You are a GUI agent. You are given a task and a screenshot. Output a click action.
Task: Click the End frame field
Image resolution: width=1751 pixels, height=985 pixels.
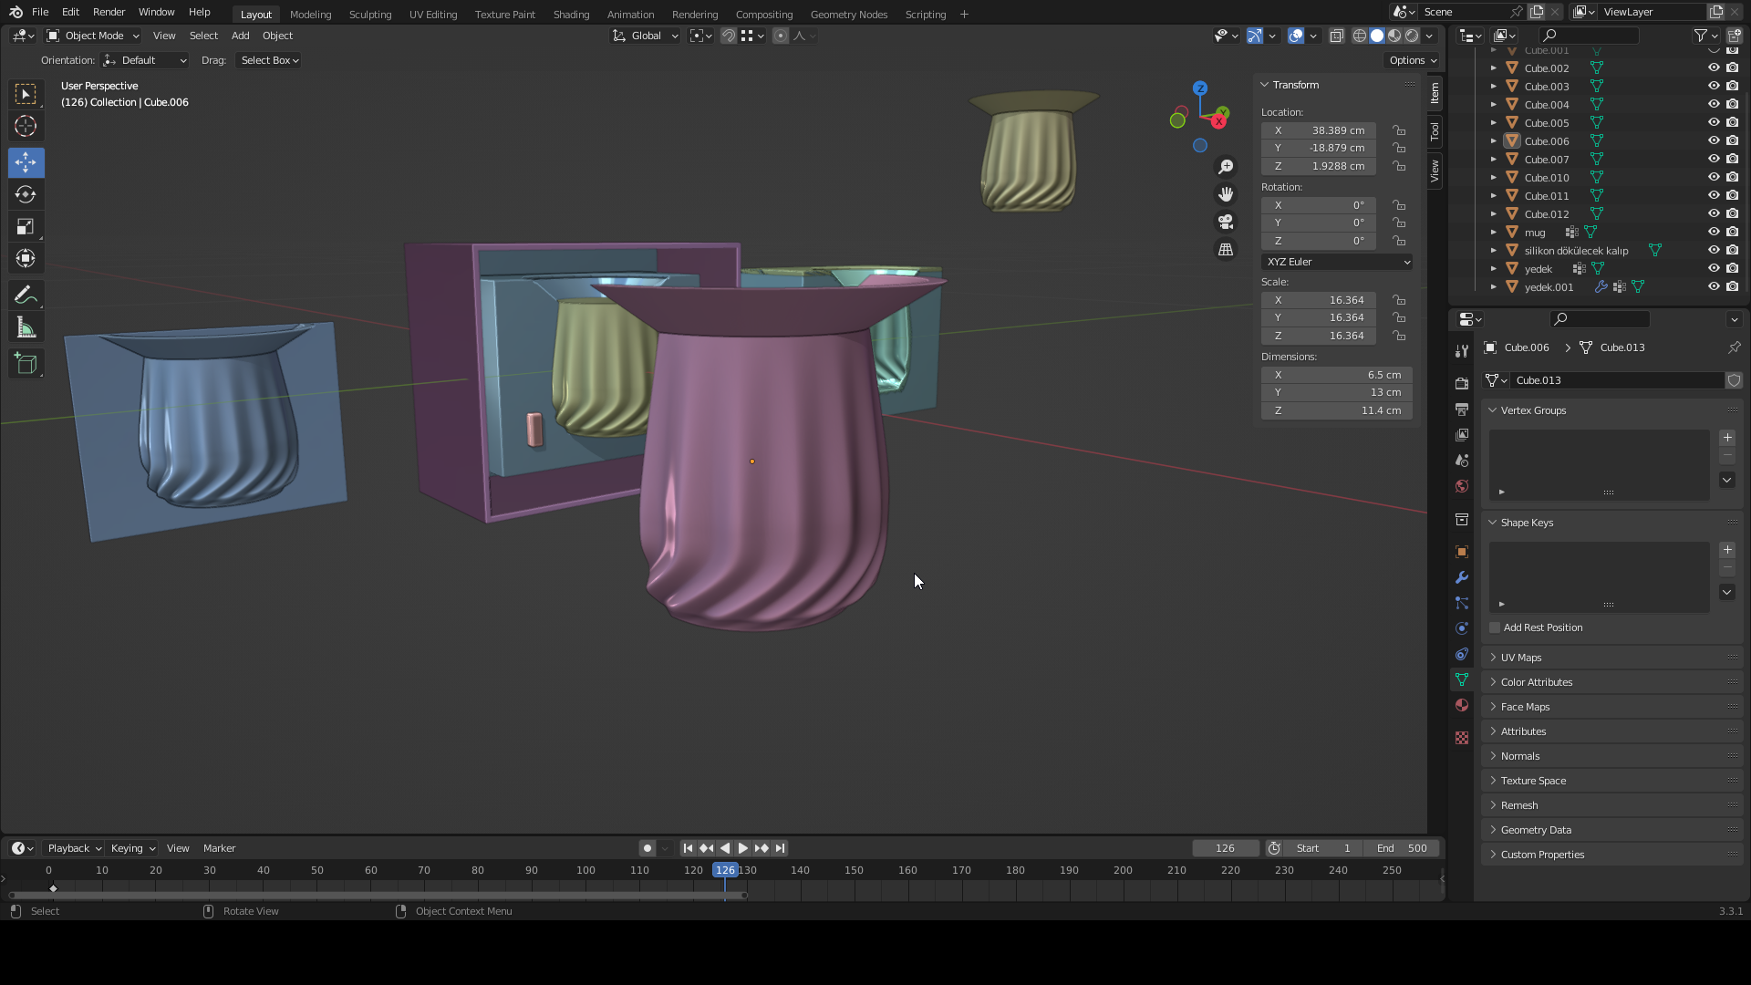[x=1402, y=848]
